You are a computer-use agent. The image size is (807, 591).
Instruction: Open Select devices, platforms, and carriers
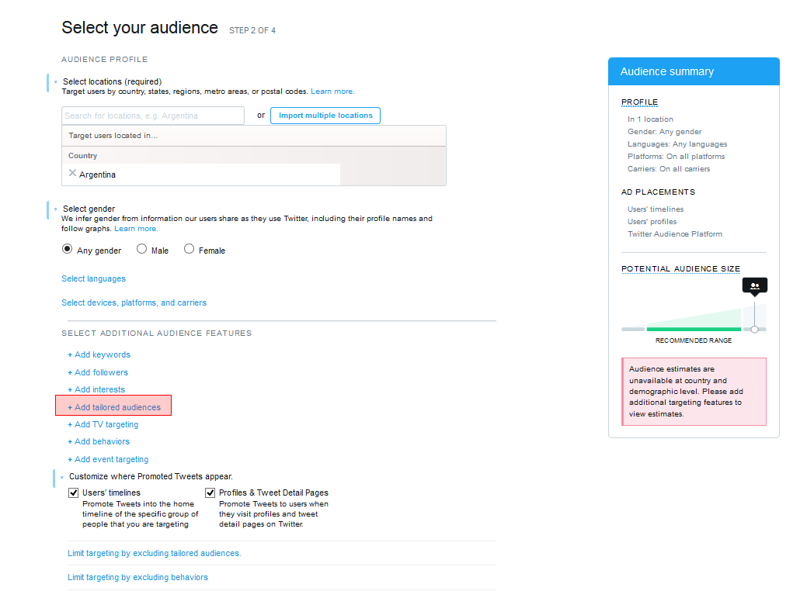coord(134,302)
